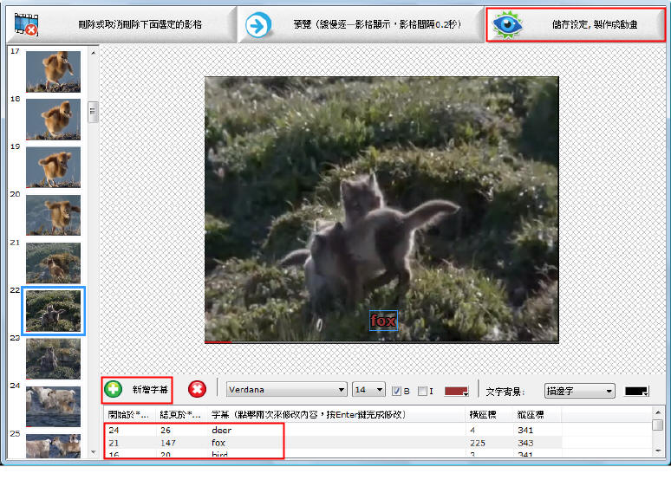Viewport: 671px width, 480px height.
Task: Click the blue arrow preview icon
Action: (257, 24)
